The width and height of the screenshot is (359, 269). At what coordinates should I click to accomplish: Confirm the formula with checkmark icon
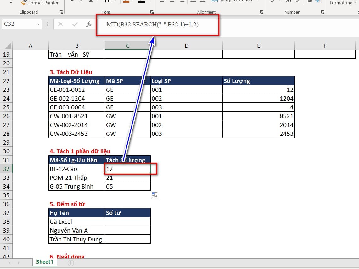point(75,24)
